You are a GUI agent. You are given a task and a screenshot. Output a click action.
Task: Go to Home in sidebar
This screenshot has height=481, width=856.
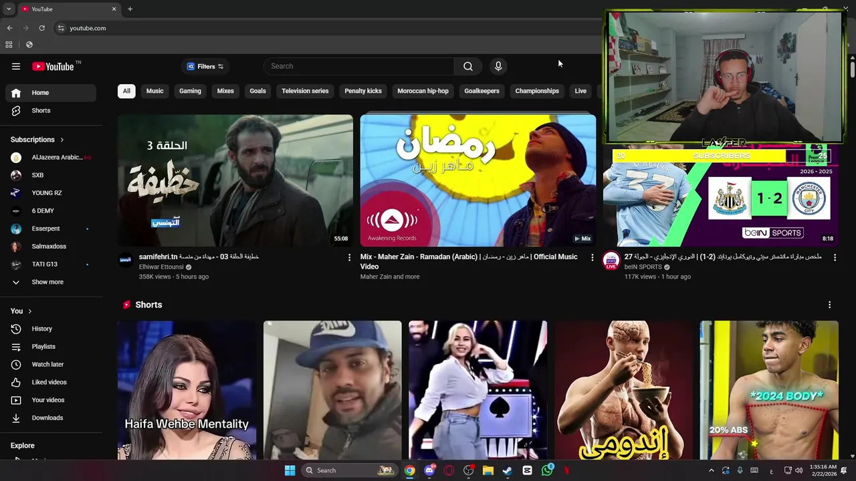51,93
